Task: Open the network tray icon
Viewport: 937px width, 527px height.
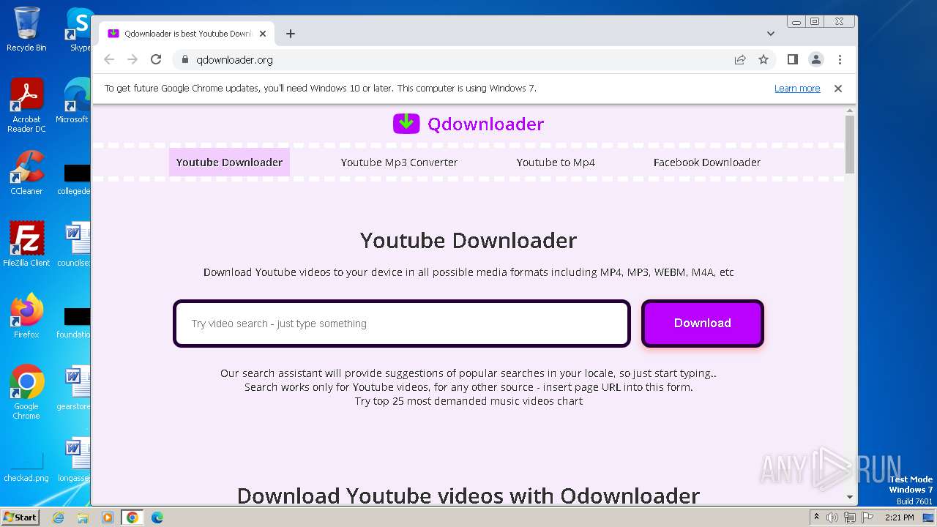Action: point(850,517)
